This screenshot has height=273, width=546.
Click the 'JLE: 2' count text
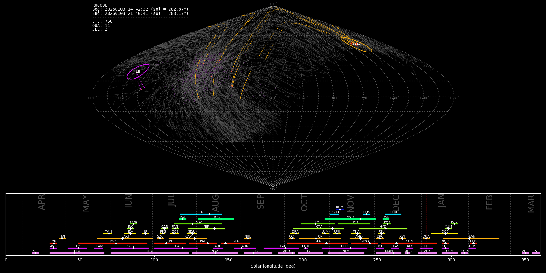point(100,29)
